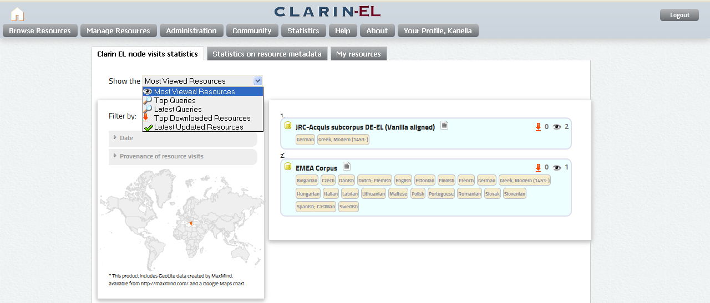Click Finnish language tag
The height and width of the screenshot is (303, 710).
point(447,181)
